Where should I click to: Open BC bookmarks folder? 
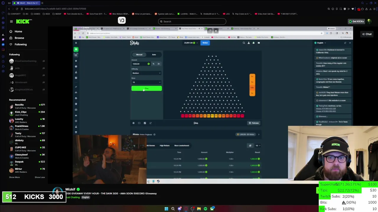[26, 14]
